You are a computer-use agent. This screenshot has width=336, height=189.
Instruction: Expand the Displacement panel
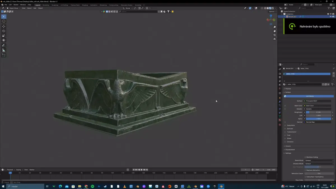click(290, 150)
